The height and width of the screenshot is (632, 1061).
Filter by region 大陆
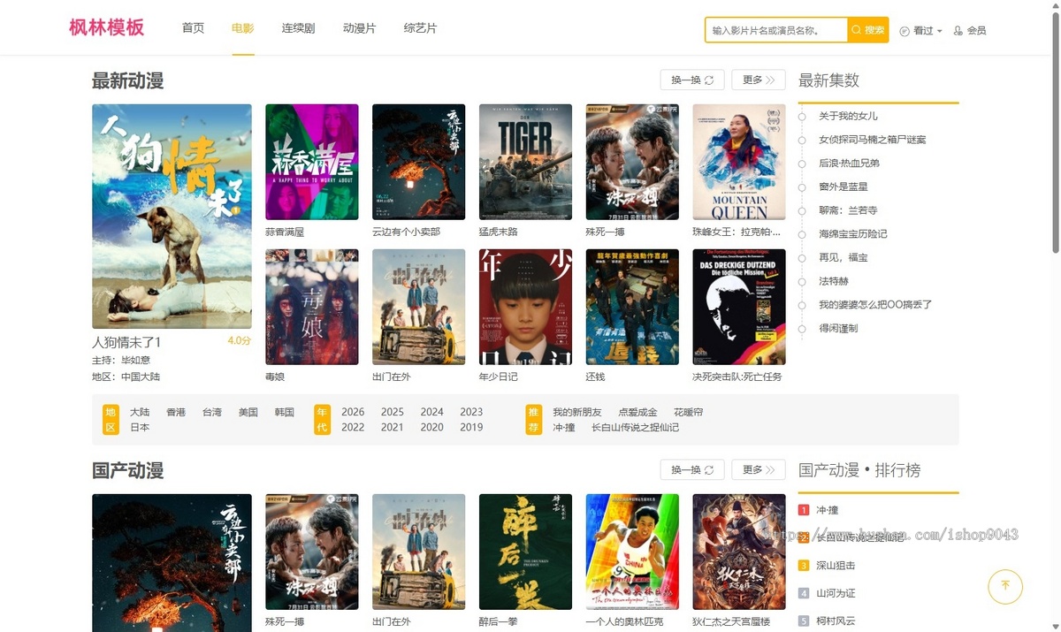point(140,412)
